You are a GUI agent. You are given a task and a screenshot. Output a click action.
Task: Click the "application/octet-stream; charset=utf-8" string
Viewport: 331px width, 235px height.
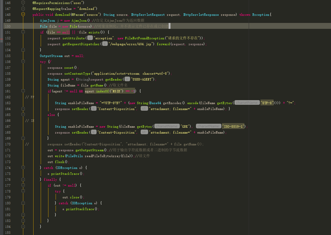pos(131,73)
